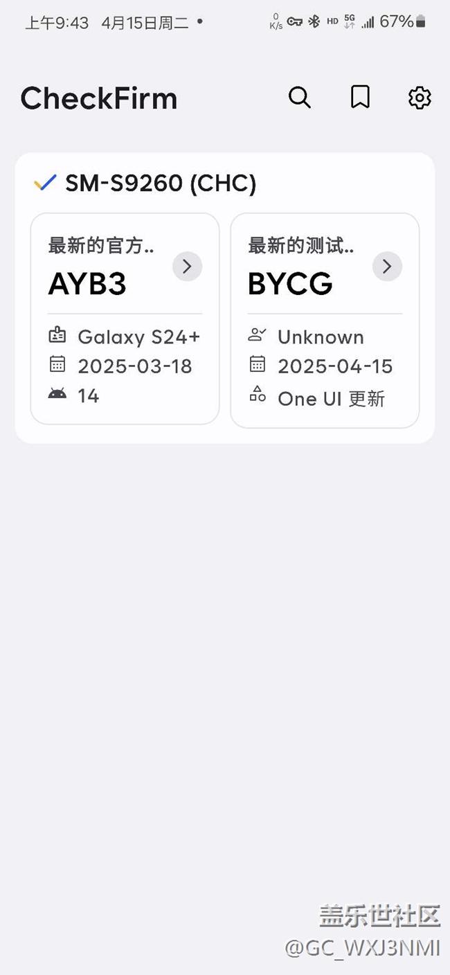Tap the BYCG test firmware version
Viewport: 450px width, 975px height.
point(290,284)
